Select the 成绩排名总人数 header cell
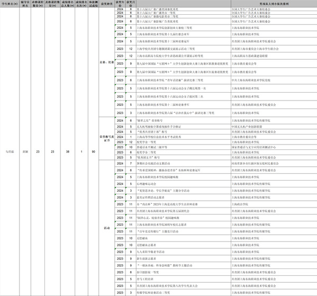Viewport: 317px width, 296px height. [68, 4]
